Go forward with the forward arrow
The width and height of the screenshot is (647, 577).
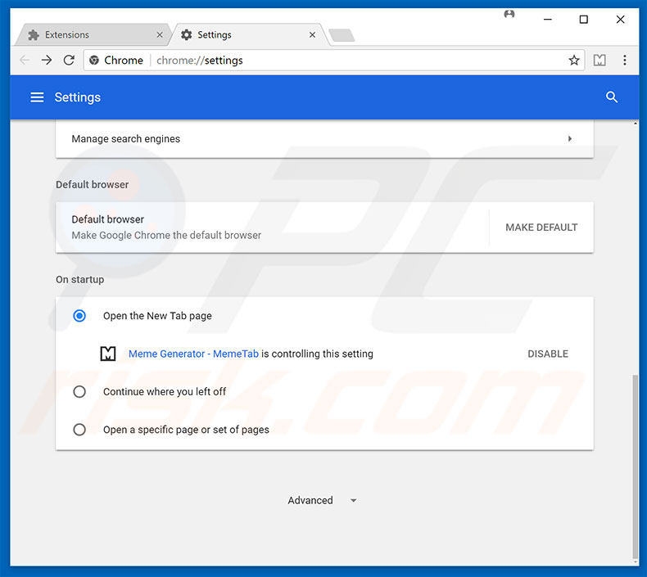(x=47, y=61)
